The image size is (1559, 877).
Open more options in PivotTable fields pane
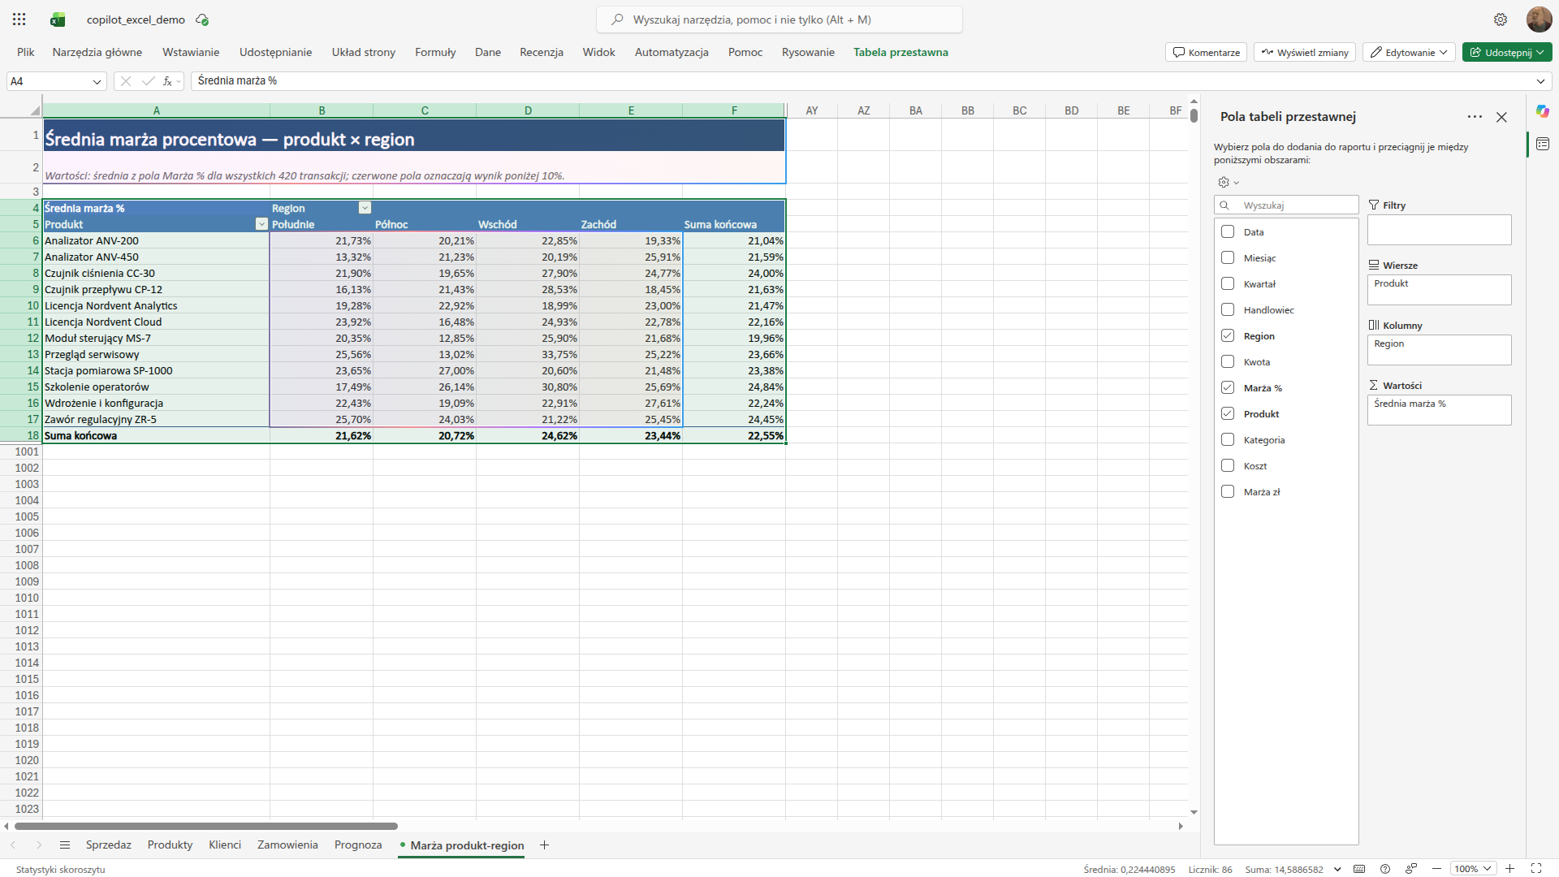pos(1475,117)
